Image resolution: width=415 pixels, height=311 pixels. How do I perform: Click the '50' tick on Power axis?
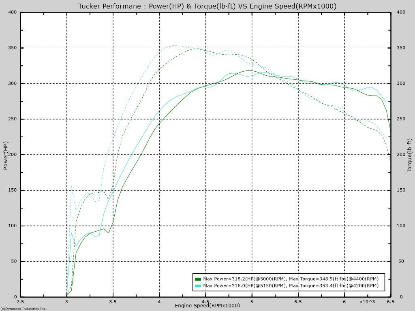coord(13,261)
